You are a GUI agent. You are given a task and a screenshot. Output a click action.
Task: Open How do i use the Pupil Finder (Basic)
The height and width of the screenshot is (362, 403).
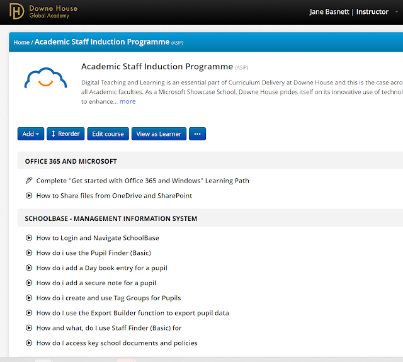pos(94,253)
